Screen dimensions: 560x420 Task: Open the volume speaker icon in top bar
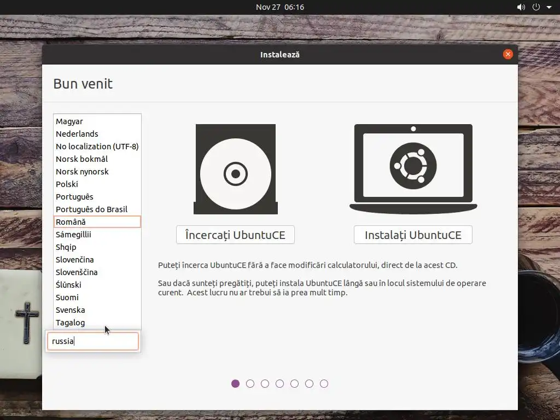click(x=521, y=7)
